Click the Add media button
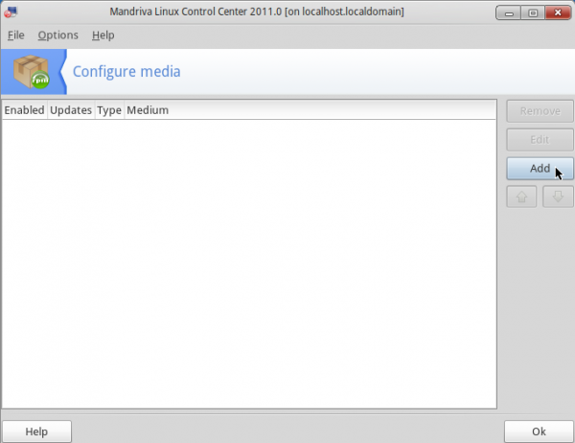This screenshot has width=575, height=443. point(540,169)
